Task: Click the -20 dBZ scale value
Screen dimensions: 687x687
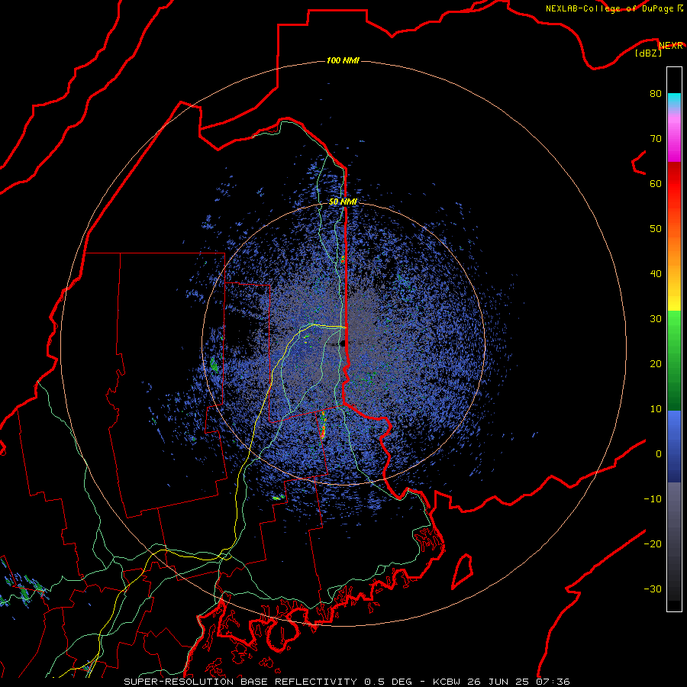Action: click(x=653, y=544)
